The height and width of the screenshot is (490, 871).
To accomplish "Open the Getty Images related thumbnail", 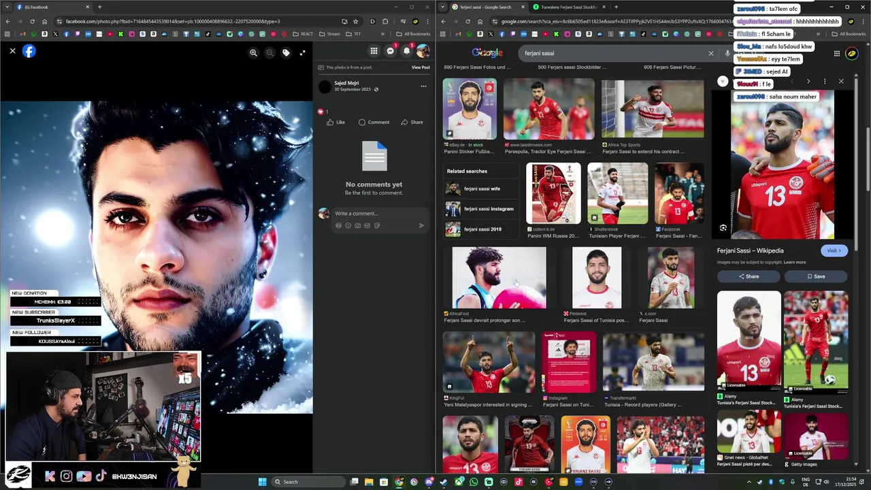I will (x=816, y=436).
